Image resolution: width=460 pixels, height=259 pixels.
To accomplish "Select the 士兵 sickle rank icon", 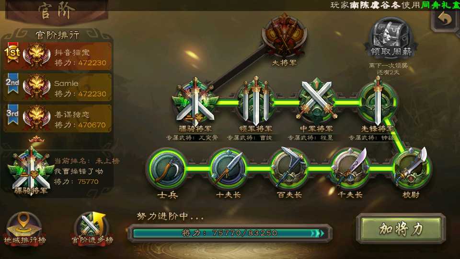I will pyautogui.click(x=168, y=169).
